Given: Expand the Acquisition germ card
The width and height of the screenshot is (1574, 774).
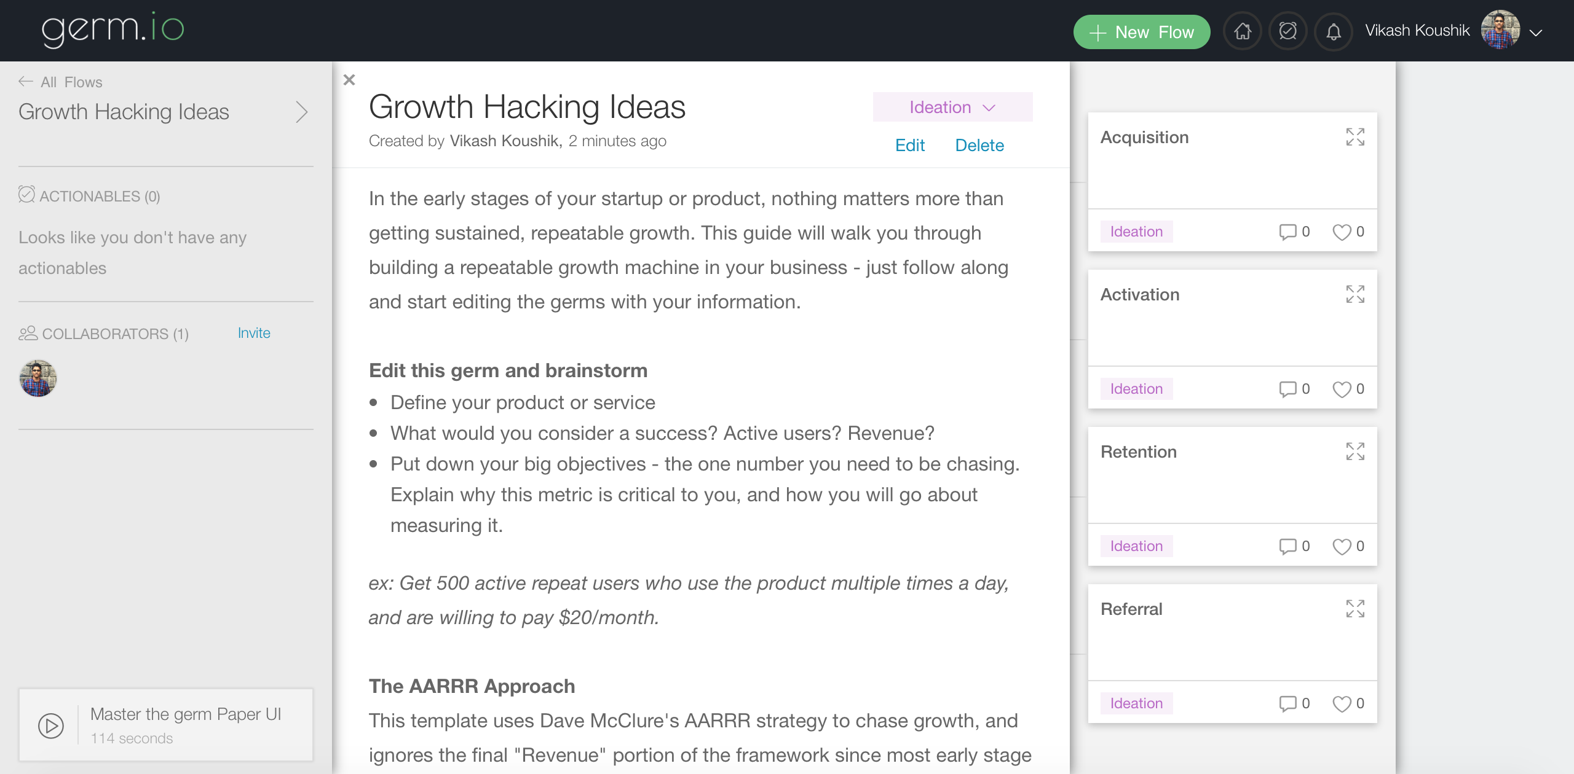Looking at the screenshot, I should coord(1355,137).
